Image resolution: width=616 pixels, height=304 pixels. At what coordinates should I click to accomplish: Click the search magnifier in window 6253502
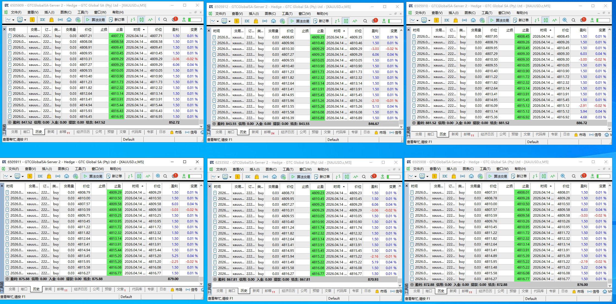364,177
